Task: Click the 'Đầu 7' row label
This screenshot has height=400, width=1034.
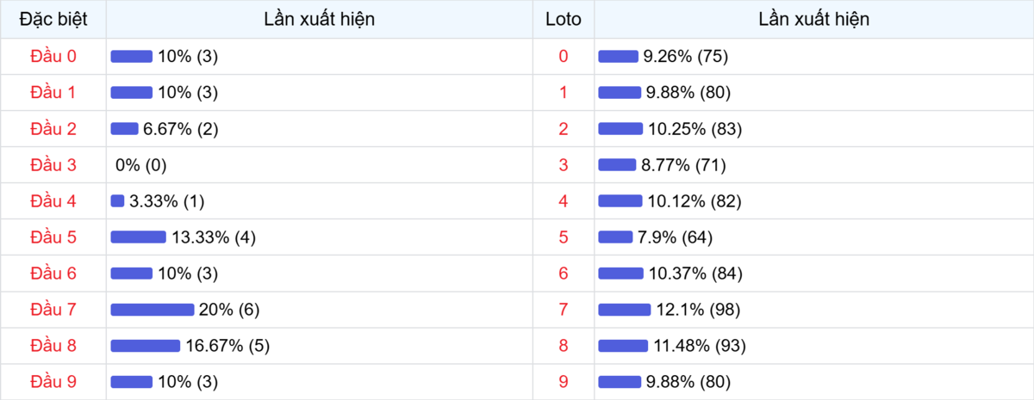Action: tap(53, 309)
